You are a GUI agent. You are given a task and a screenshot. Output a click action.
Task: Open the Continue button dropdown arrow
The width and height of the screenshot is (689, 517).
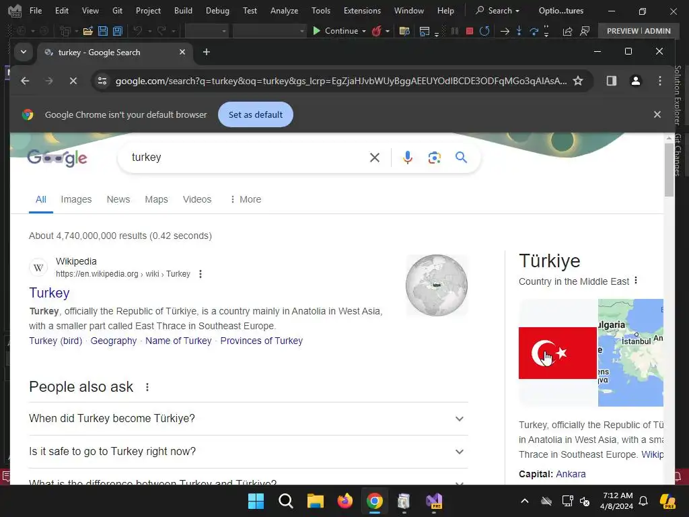[x=364, y=31]
